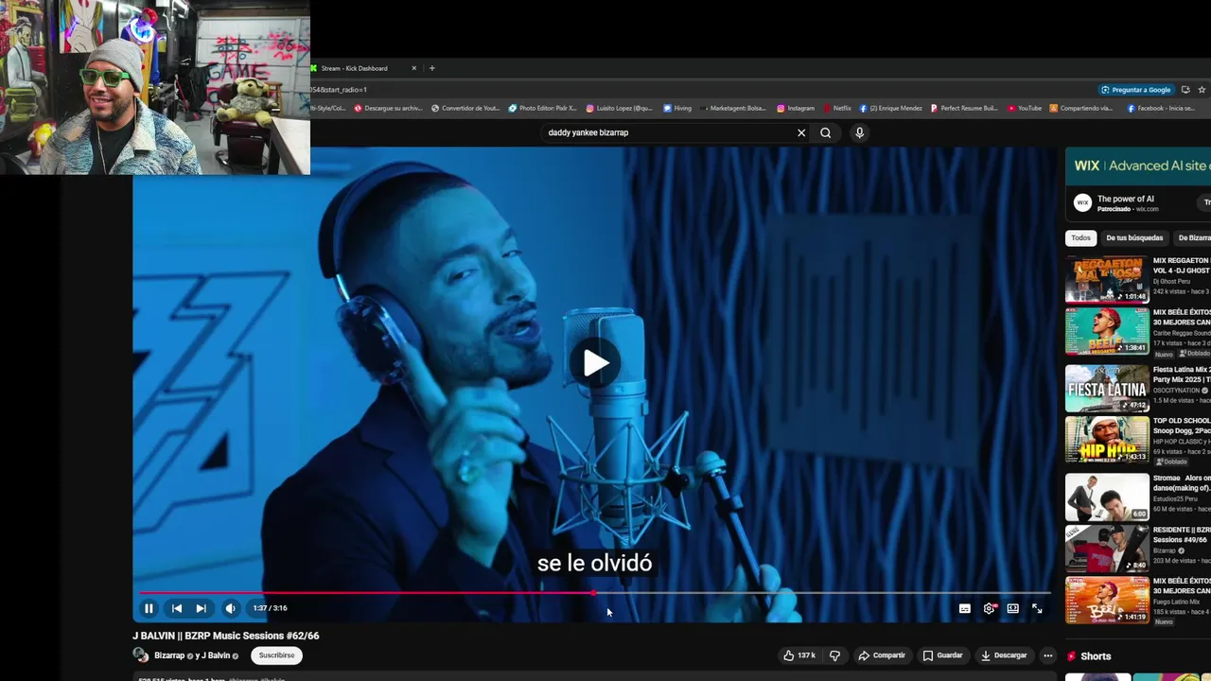Toggle the subtitles button in the player
1211x681 pixels.
(964, 608)
